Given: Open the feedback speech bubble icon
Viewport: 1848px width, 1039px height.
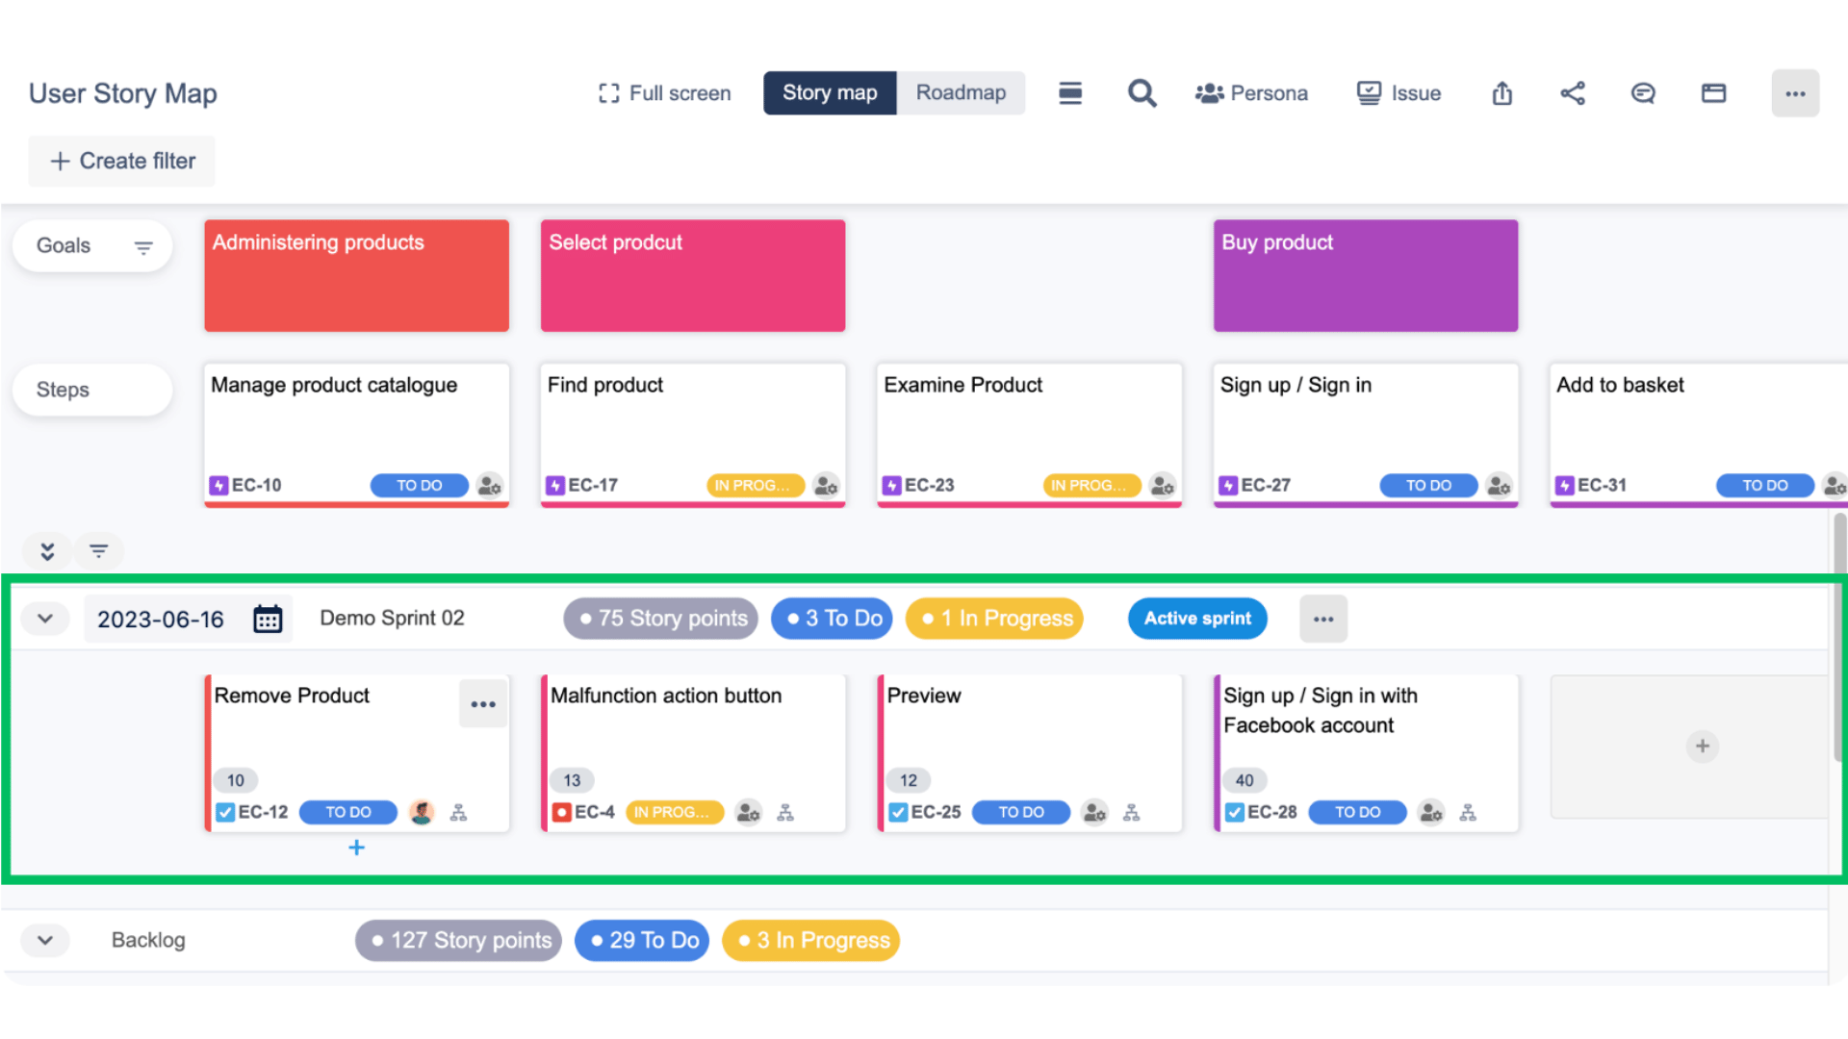Looking at the screenshot, I should tap(1643, 92).
